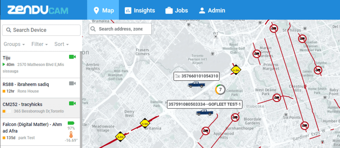Click Tiju's green camera icon
Image resolution: width=340 pixels, height=148 pixels.
tap(72, 57)
